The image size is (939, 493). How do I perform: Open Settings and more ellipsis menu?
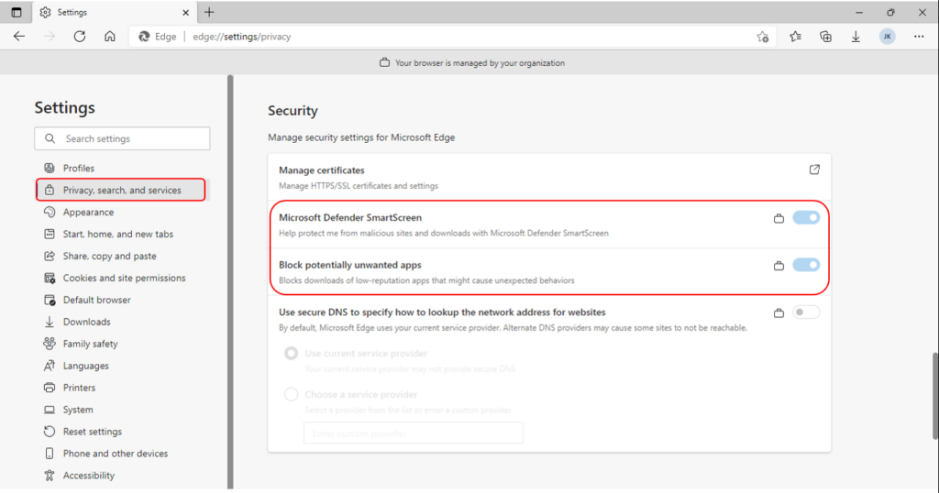click(919, 37)
